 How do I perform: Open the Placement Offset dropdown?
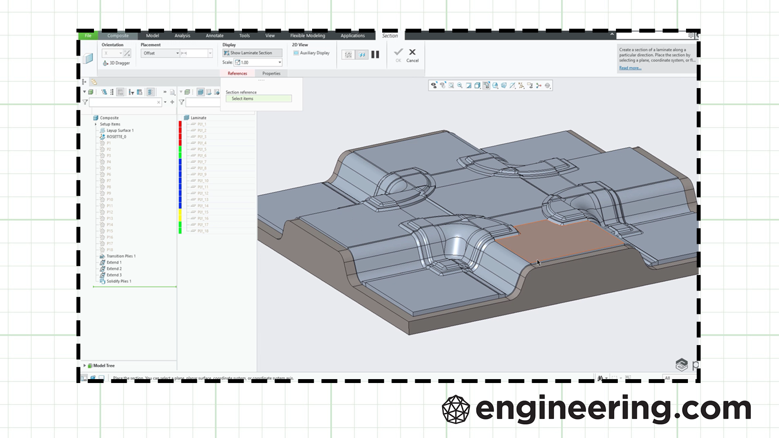point(160,53)
